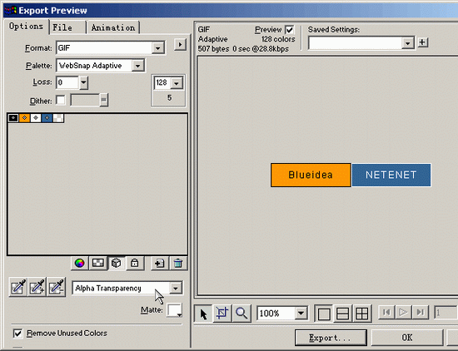Select the orange color swatch in palette
This screenshot has width=458, height=351.
click(x=24, y=118)
